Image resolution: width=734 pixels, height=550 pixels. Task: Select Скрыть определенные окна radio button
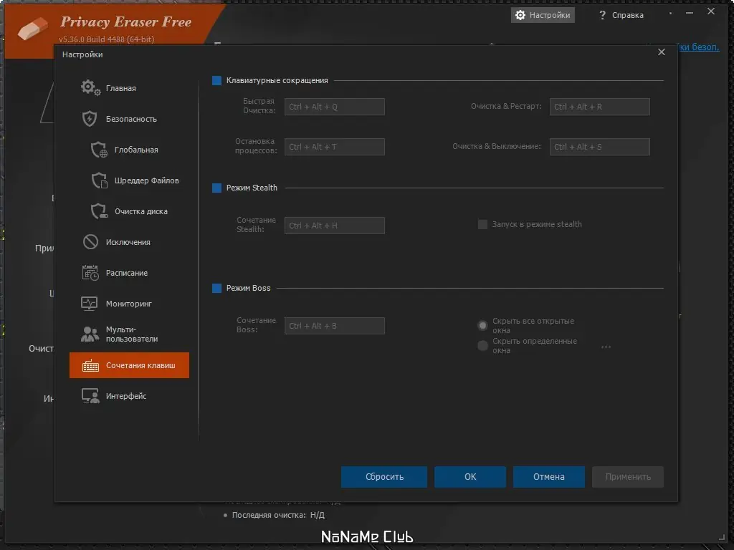(x=482, y=346)
